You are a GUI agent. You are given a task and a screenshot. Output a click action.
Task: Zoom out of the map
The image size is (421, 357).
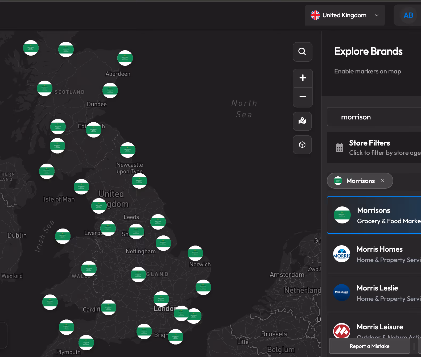[303, 97]
